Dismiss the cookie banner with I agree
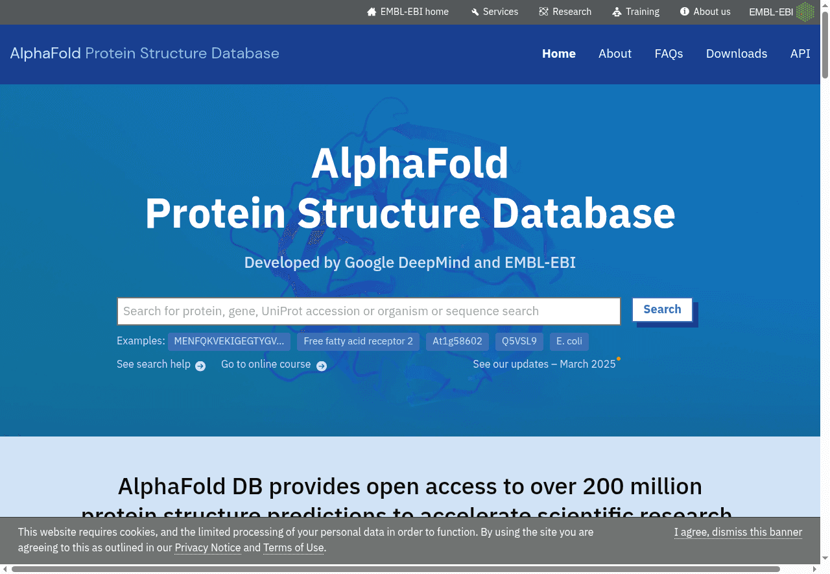The height and width of the screenshot is (574, 830). pos(738,532)
